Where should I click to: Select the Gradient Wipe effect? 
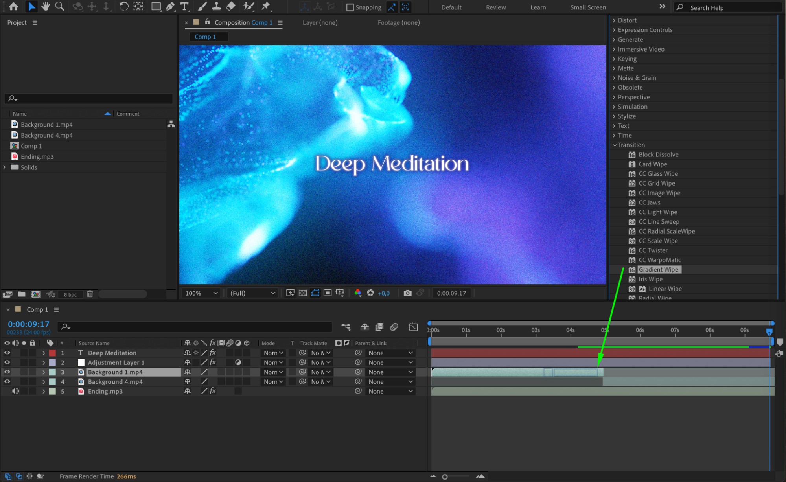pos(658,269)
